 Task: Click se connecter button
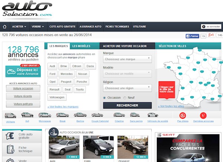coord(211,27)
